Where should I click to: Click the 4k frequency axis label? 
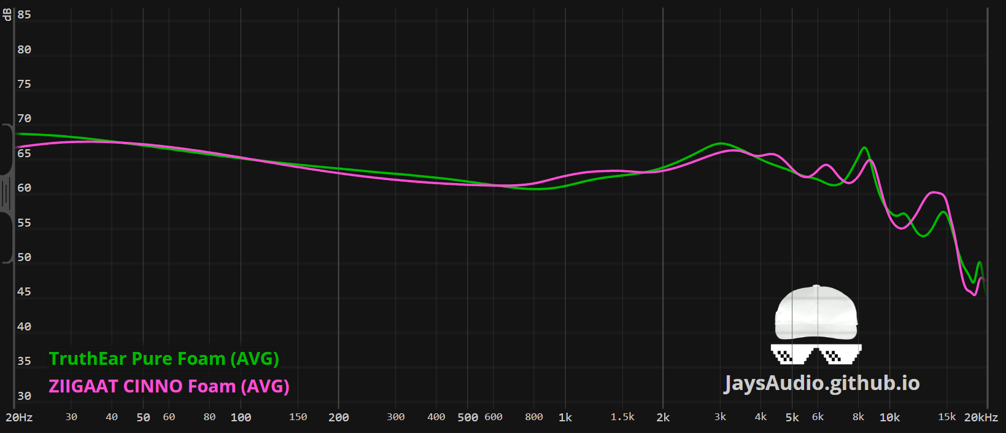point(760,417)
